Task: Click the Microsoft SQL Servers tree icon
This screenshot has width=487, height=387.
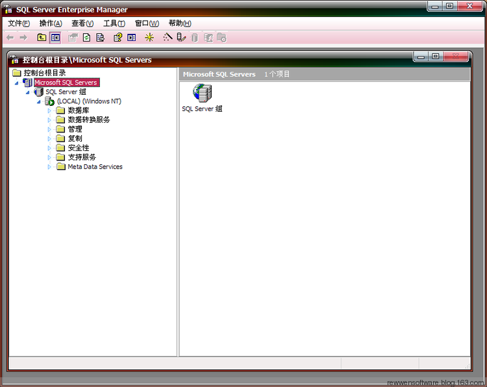Action: [28, 82]
